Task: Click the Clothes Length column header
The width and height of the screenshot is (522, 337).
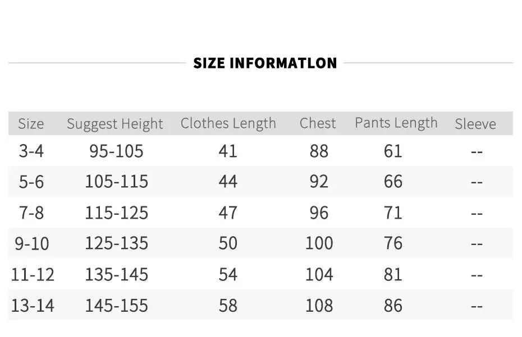Action: 228,123
